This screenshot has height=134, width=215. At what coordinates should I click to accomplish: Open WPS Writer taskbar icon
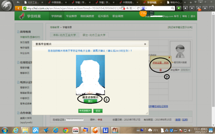click(106, 130)
